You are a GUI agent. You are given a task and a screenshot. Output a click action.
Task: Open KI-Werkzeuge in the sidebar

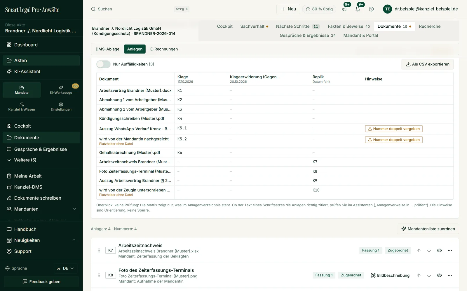coord(61,90)
